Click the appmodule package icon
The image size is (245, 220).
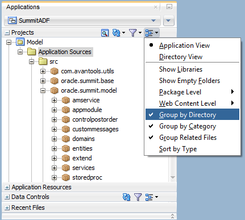point(66,110)
